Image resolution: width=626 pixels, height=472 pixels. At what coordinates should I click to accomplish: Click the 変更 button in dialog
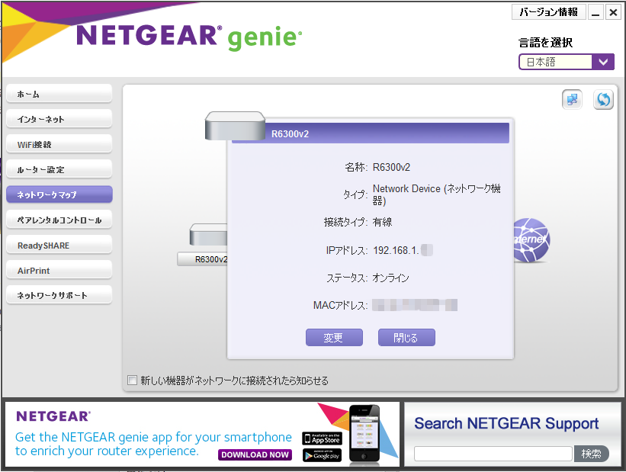tap(334, 338)
